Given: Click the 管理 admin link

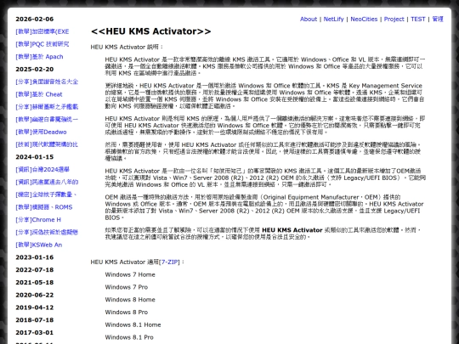Looking at the screenshot, I should click(438, 19).
